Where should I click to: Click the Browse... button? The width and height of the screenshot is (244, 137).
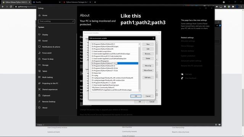click(148, 54)
